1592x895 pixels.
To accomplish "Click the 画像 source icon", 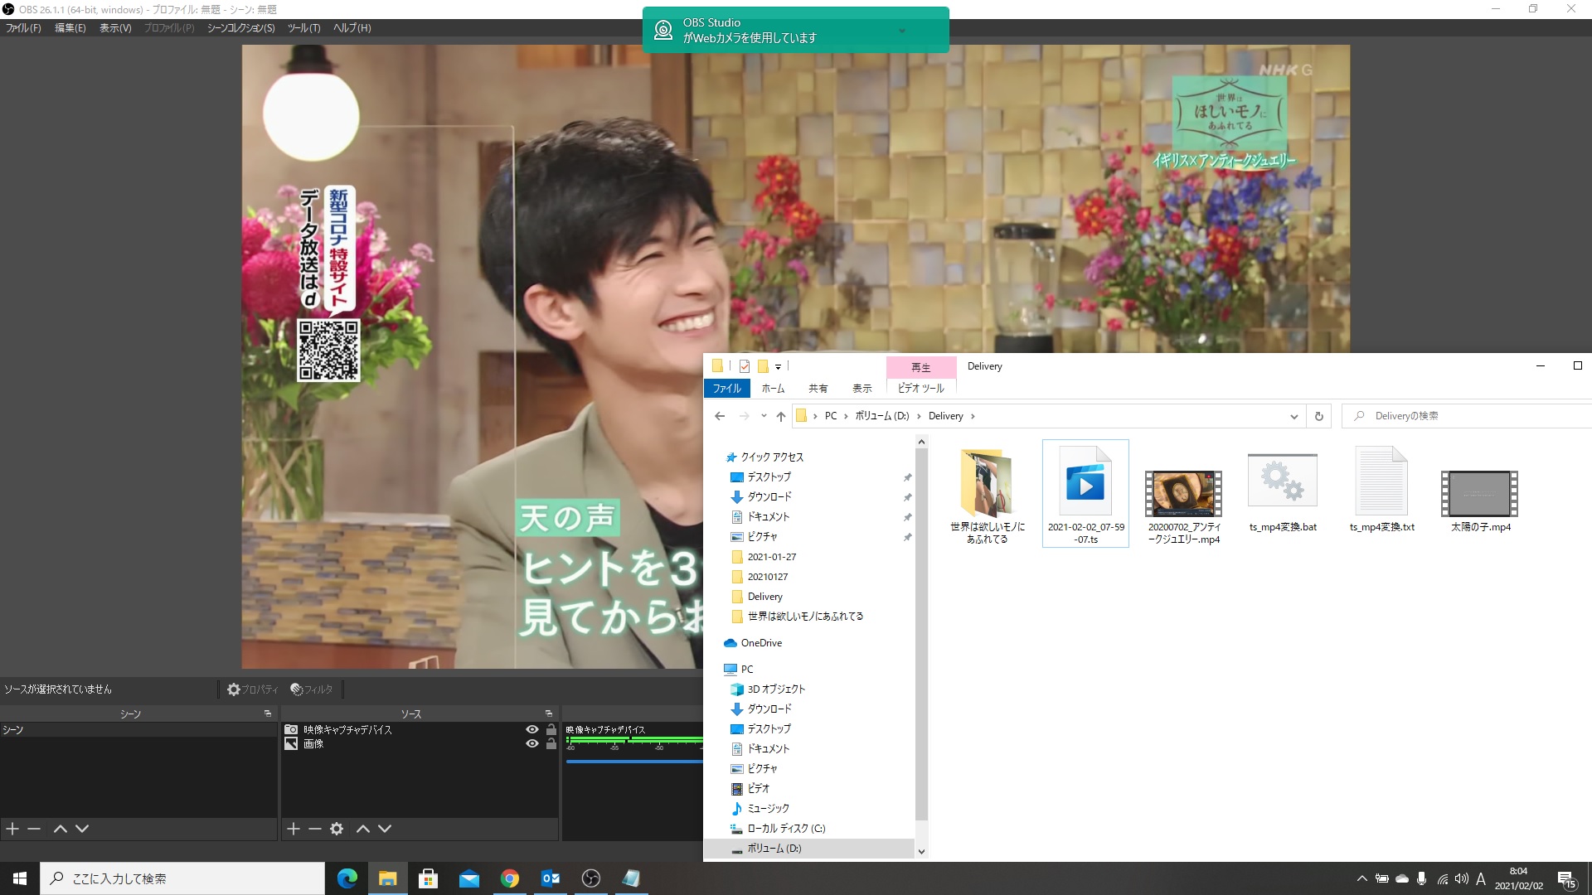I will pyautogui.click(x=293, y=744).
